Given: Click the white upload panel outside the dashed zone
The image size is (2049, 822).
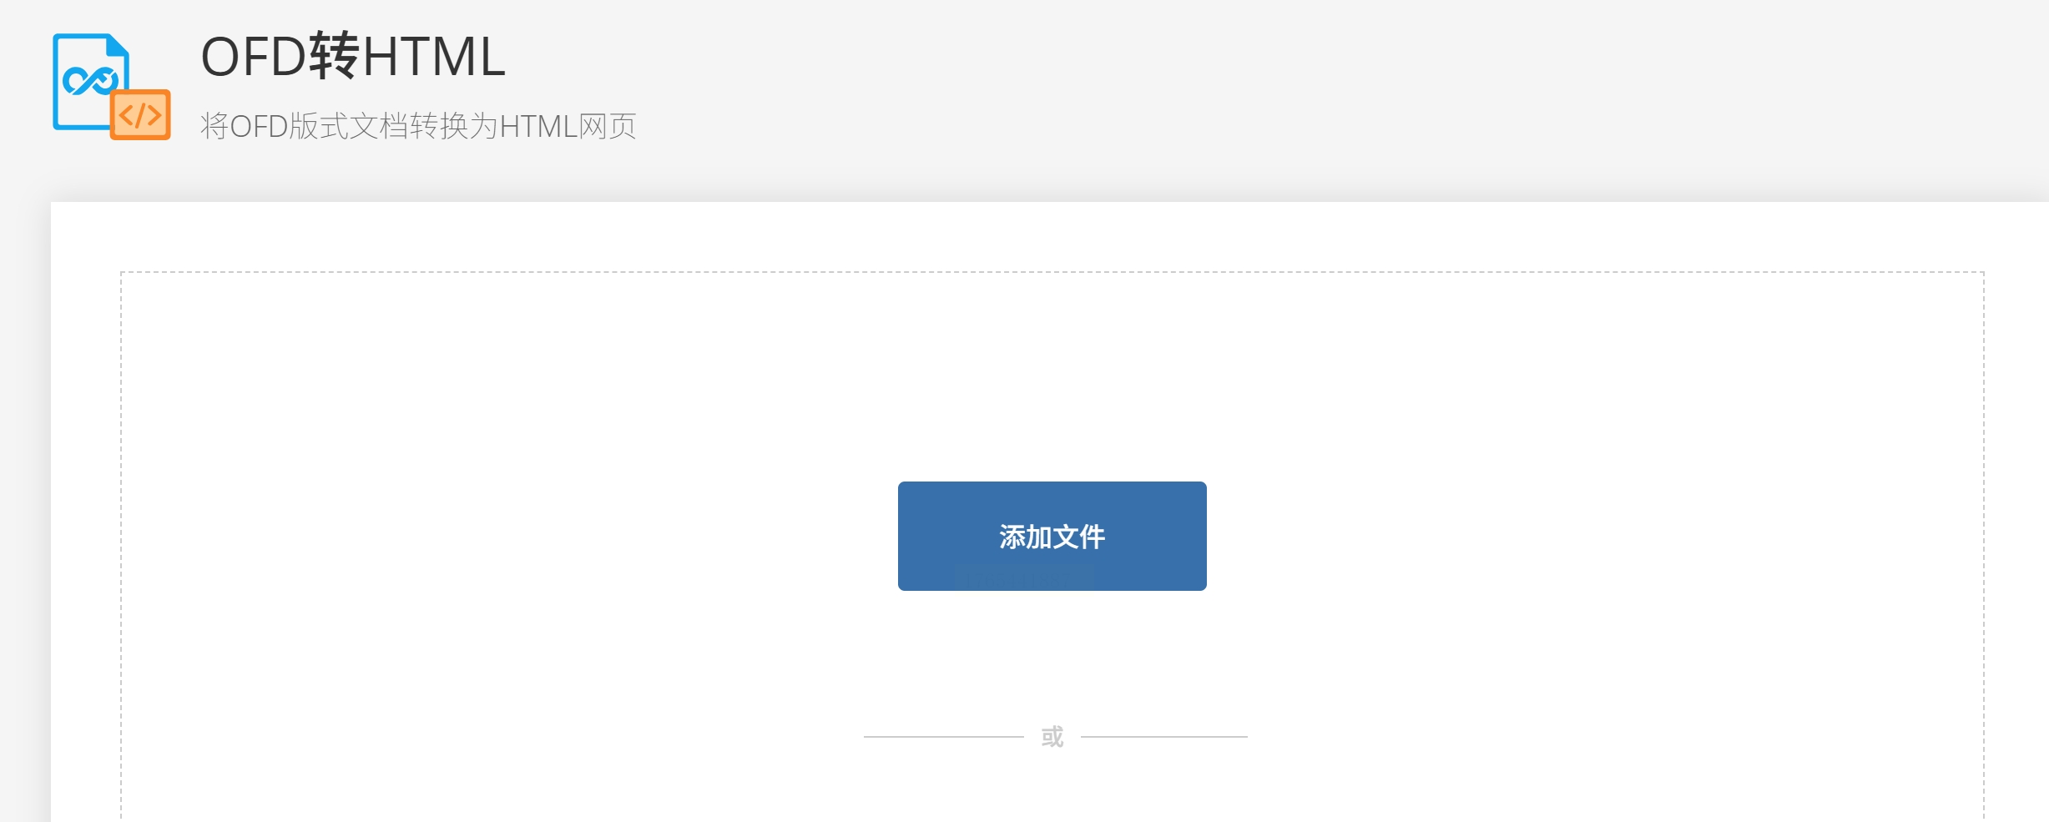Looking at the screenshot, I should tap(85, 501).
